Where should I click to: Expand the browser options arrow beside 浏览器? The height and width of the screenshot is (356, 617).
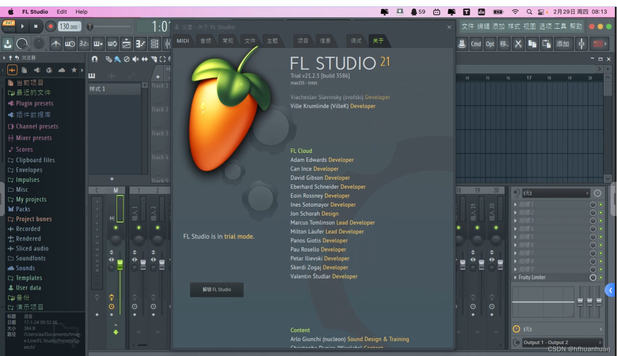pyautogui.click(x=4, y=58)
